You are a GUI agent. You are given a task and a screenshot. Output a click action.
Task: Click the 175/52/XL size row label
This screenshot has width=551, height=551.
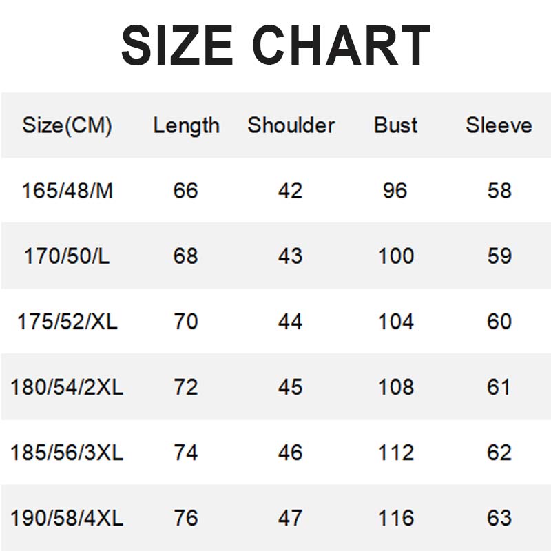[x=67, y=322]
